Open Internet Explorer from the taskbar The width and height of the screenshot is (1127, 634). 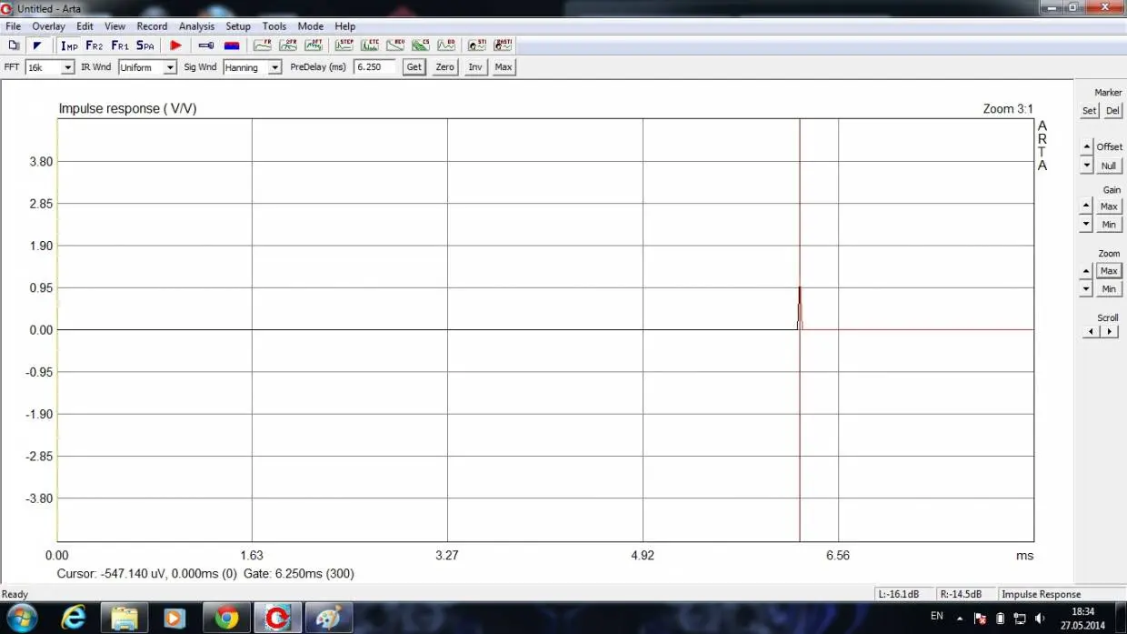click(x=73, y=619)
